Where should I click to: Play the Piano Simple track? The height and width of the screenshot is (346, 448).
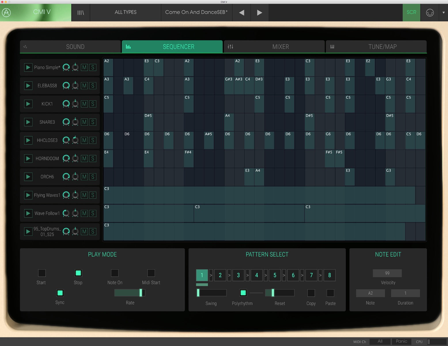point(28,67)
